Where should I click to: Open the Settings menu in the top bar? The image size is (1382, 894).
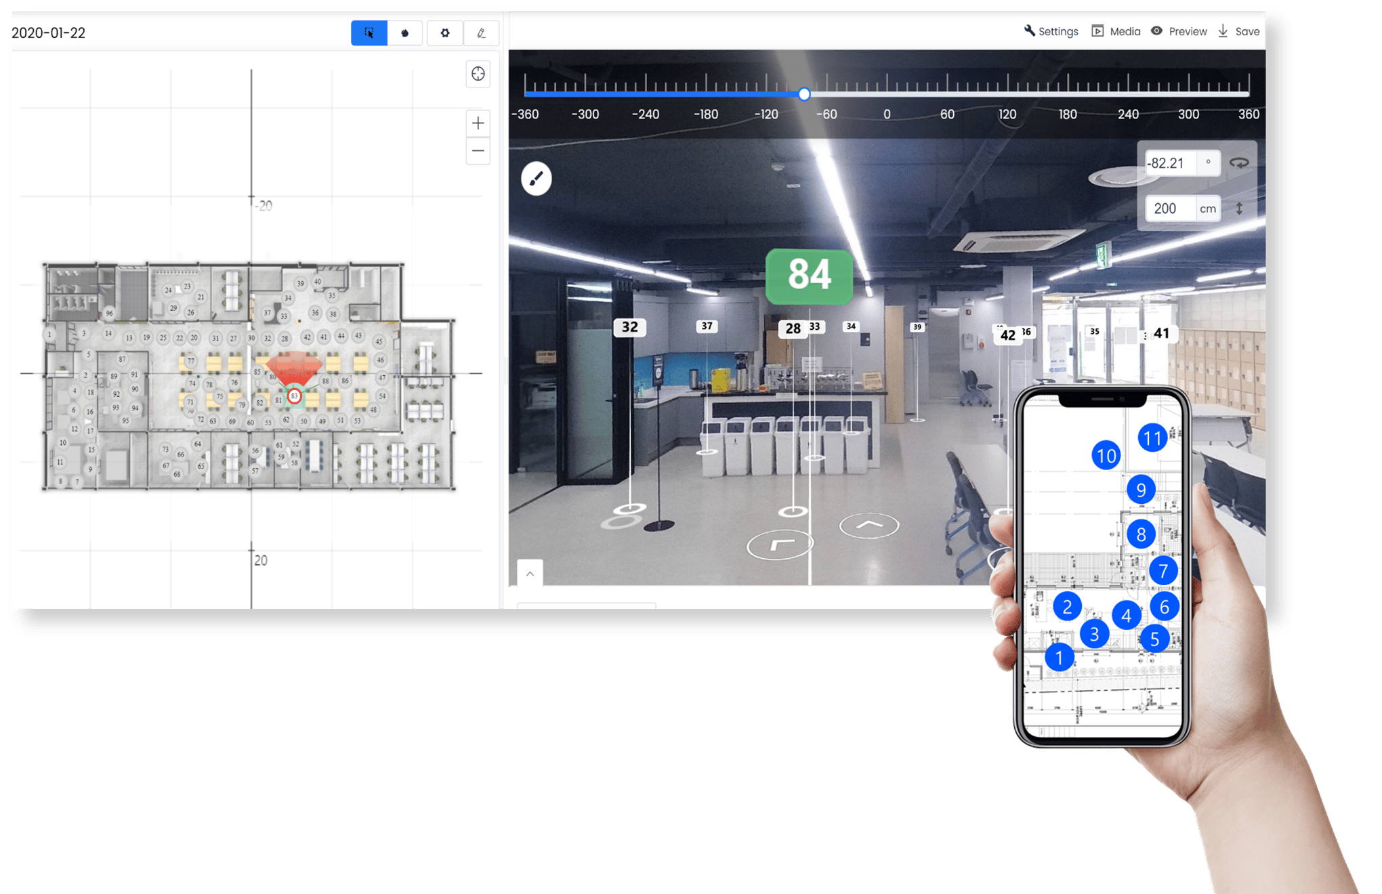(1051, 31)
